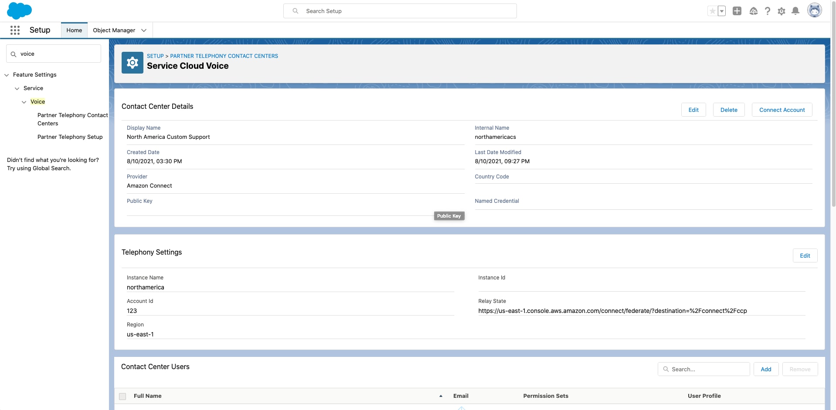This screenshot has width=836, height=410.
Task: Open the Object Manager dropdown chevron
Action: pos(144,30)
